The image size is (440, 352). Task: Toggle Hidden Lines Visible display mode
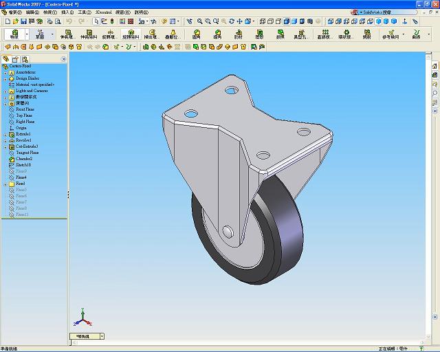270,21
